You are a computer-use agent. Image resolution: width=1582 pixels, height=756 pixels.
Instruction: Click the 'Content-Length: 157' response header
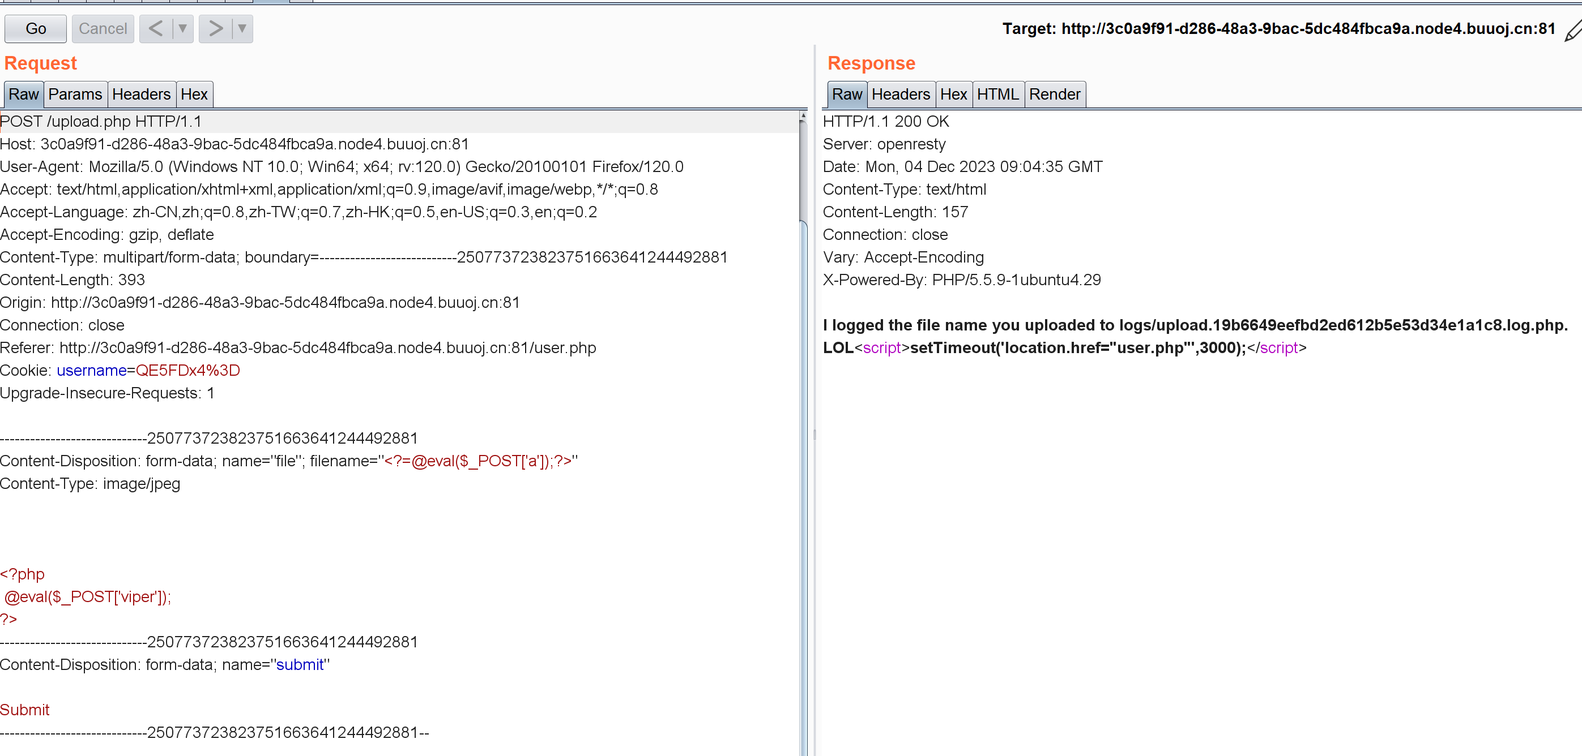[x=896, y=212]
